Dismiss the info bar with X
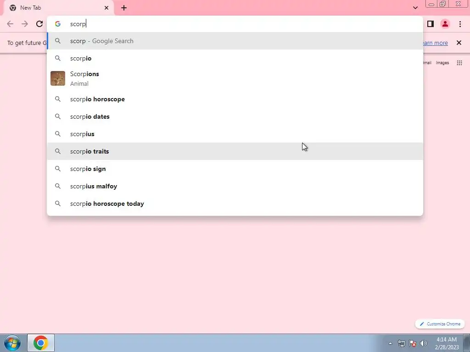 click(x=459, y=43)
